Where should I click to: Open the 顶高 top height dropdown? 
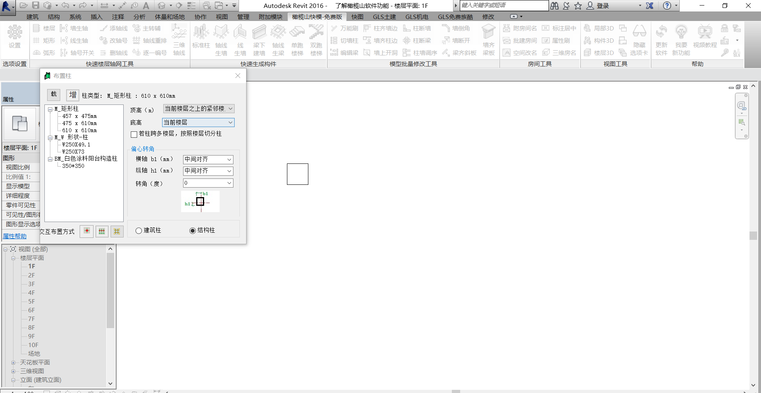(199, 109)
